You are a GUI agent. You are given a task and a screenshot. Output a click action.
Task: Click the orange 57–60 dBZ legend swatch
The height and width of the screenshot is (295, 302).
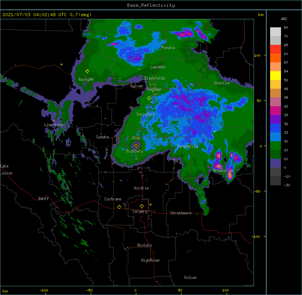pyautogui.click(x=275, y=58)
